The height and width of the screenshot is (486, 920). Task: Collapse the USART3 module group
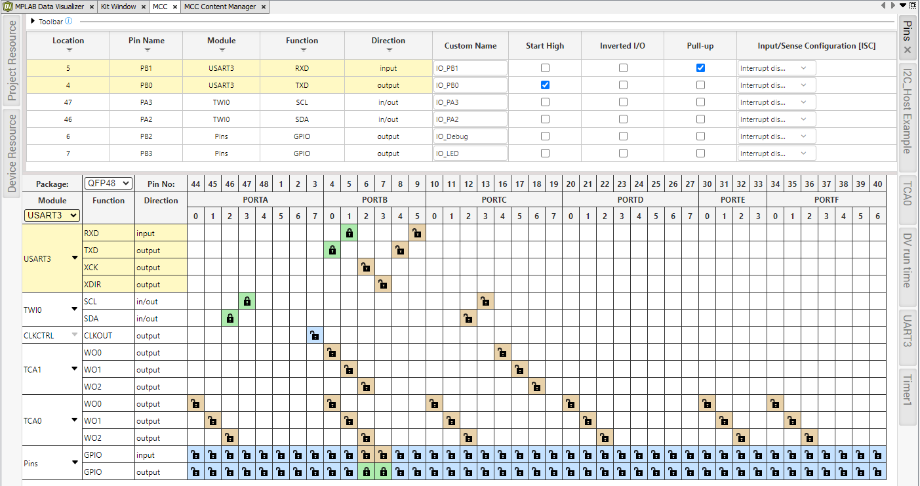pos(74,258)
